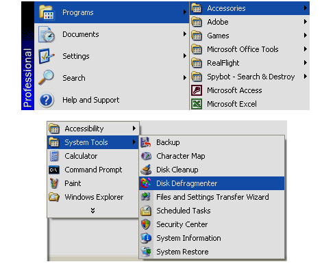The height and width of the screenshot is (264, 335).
Task: Launch Windows Explorer from Accessories
Action: pyautogui.click(x=93, y=197)
